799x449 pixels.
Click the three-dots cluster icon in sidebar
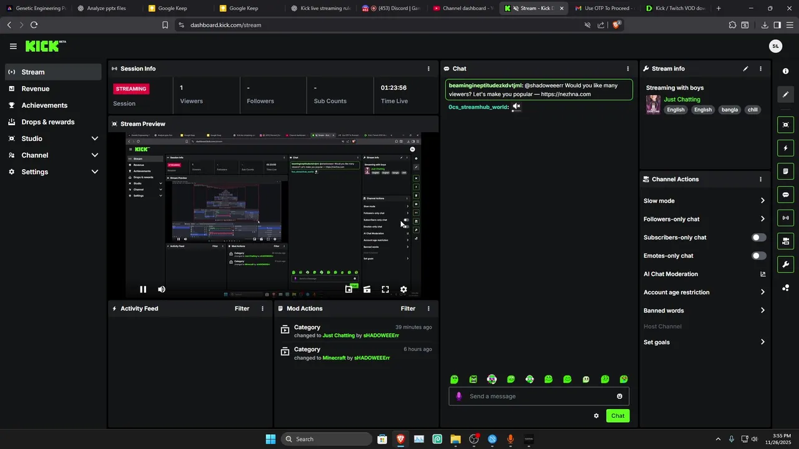(x=785, y=287)
